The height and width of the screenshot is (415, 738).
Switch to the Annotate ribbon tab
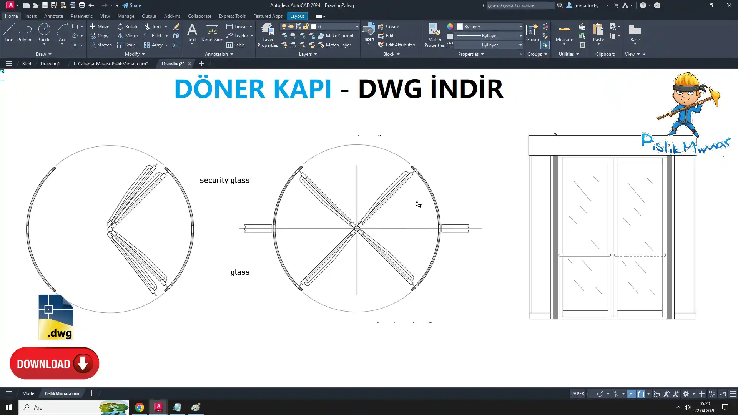(53, 16)
